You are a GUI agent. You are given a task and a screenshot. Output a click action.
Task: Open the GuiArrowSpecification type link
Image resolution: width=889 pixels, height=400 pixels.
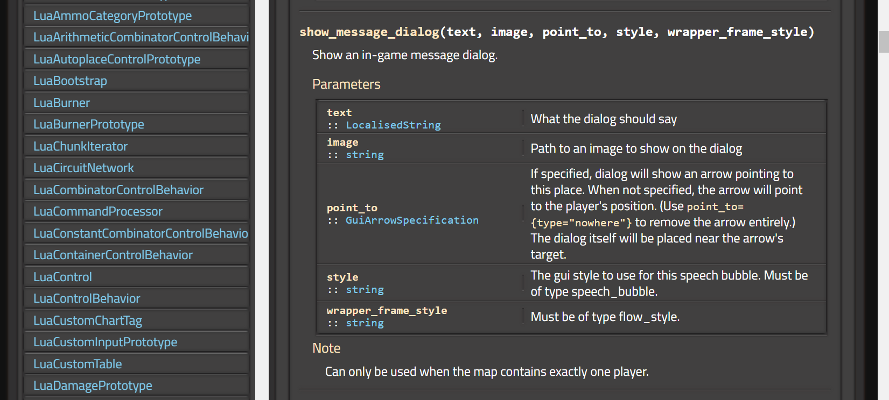(x=412, y=220)
